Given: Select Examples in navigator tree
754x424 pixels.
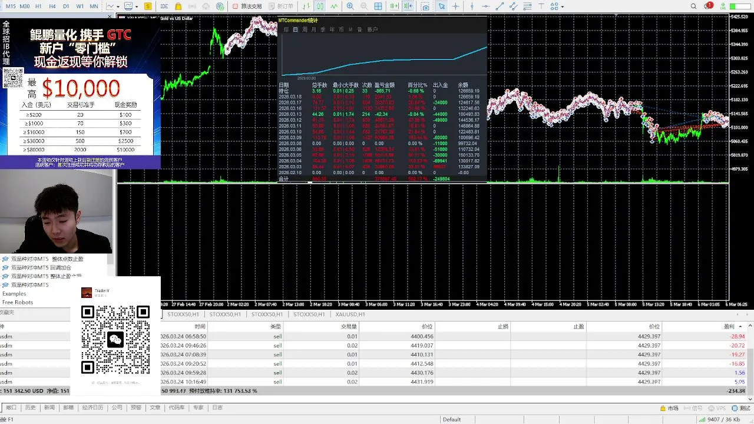Looking at the screenshot, I should point(14,293).
